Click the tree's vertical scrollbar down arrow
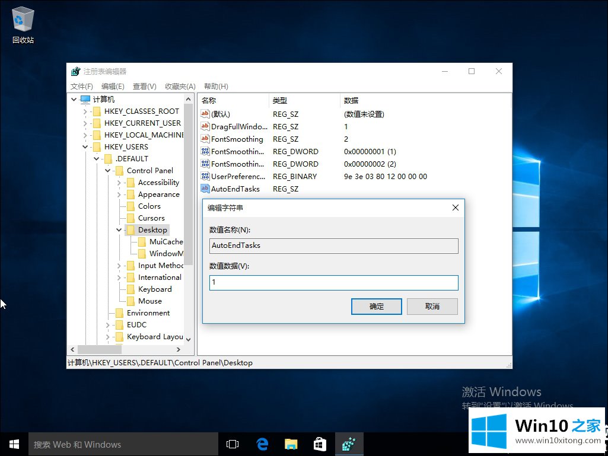 coord(189,340)
